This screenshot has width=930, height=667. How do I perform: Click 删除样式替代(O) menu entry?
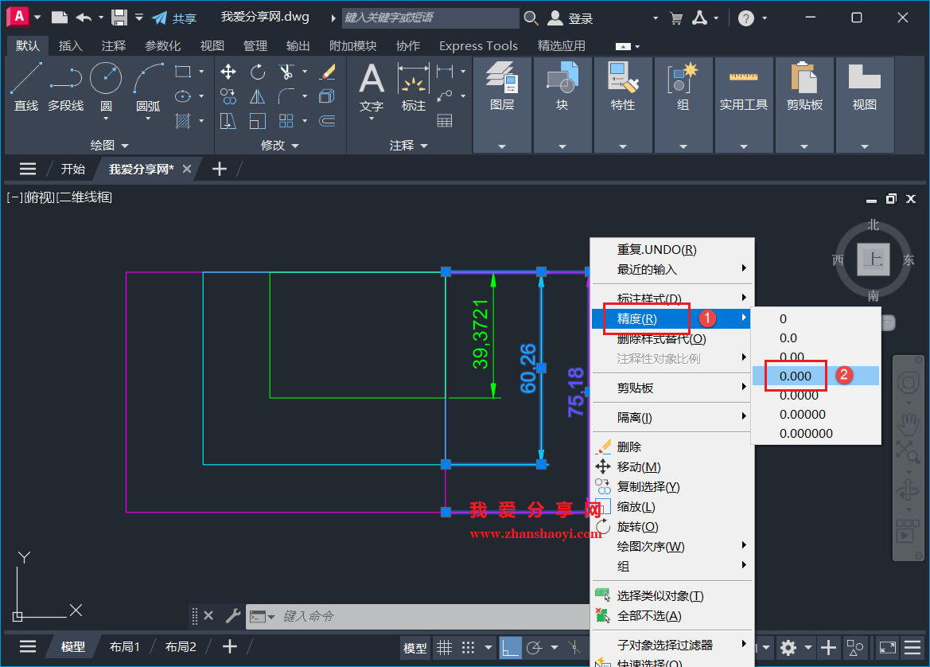(x=671, y=339)
